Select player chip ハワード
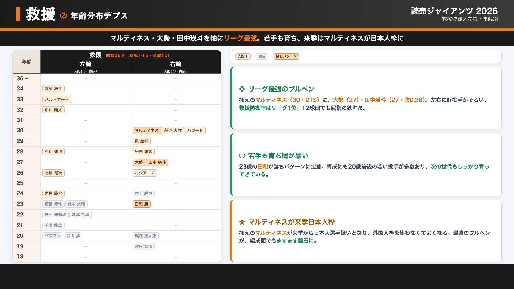Viewport: 514px width, 289px height. (x=195, y=130)
